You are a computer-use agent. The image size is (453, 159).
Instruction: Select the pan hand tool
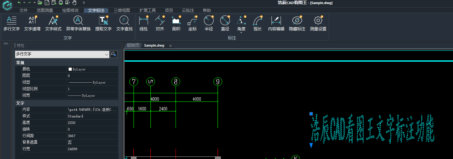tap(75, 3)
